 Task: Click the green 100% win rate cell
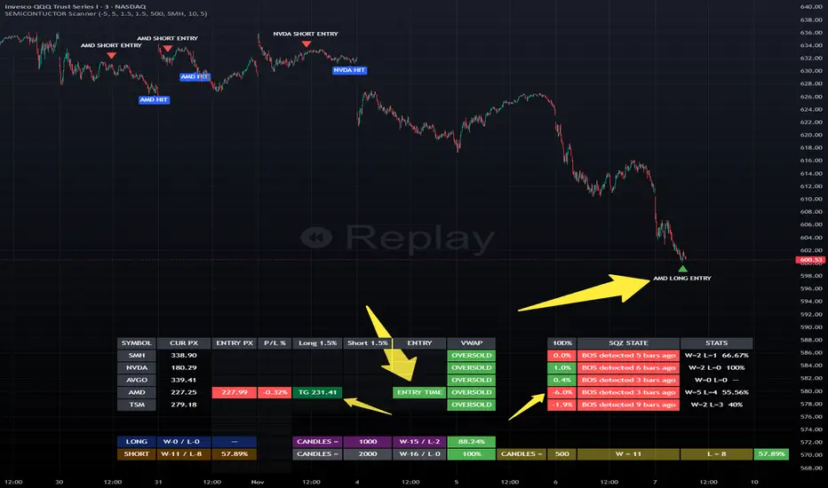471,453
